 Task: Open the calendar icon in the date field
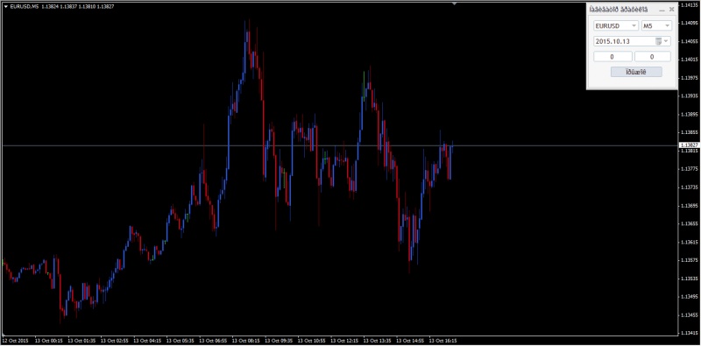click(658, 41)
